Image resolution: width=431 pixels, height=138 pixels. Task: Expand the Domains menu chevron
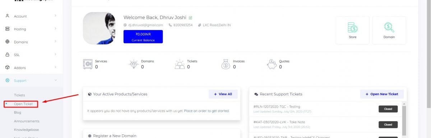(55, 42)
